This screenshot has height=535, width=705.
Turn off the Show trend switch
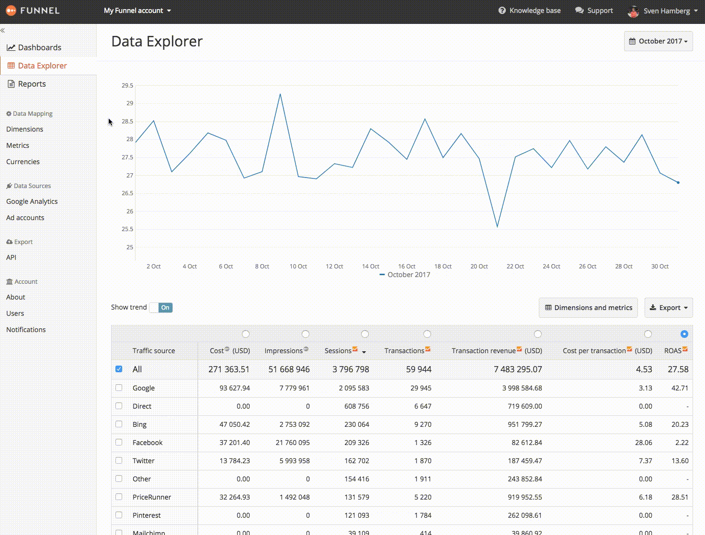coord(161,308)
